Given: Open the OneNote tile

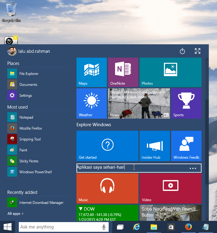Looking at the screenshot, I should tap(123, 73).
